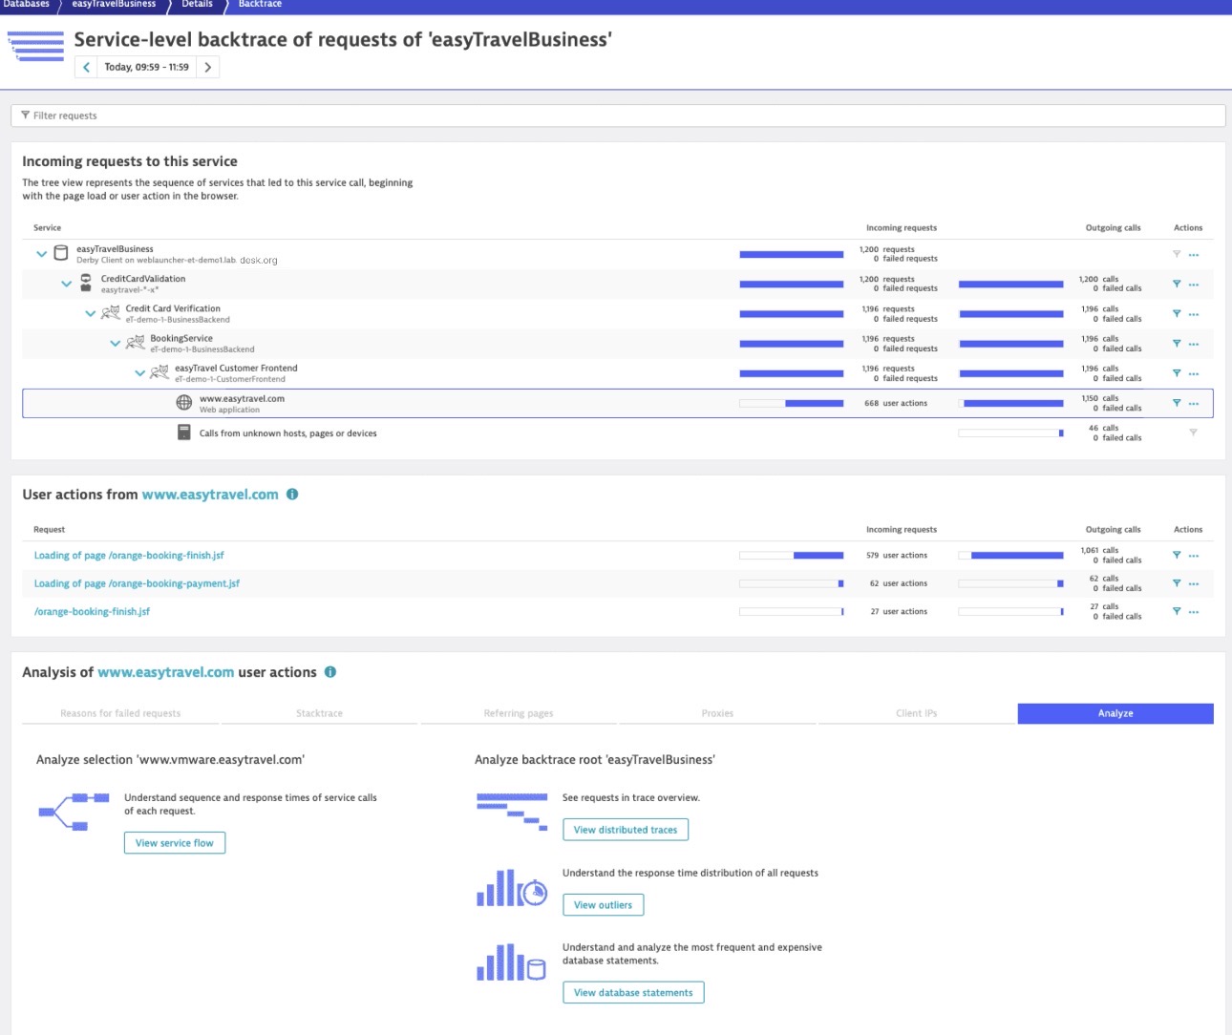Click info icon beside User actions heading
Viewport: 1232px width, 1035px height.
point(292,495)
